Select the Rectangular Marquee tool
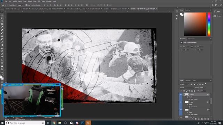 pyautogui.click(x=2, y=15)
